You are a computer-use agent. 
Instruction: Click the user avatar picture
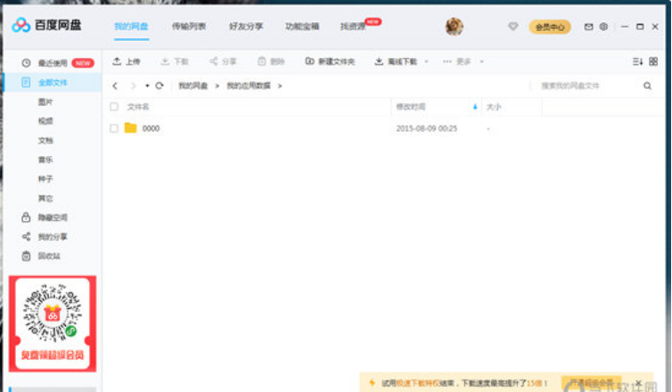coord(454,27)
